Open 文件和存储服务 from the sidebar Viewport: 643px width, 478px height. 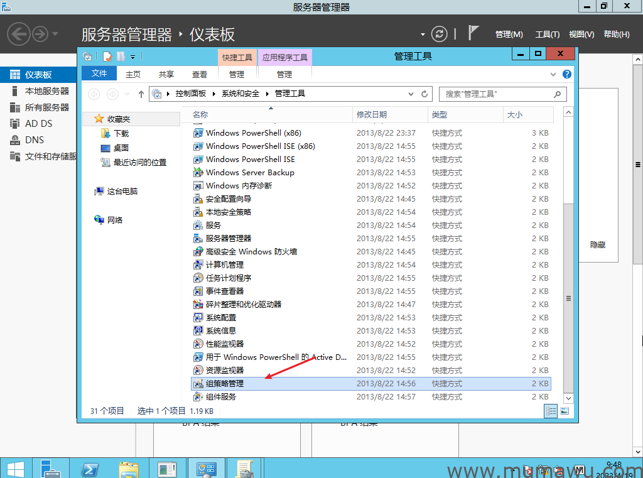click(44, 156)
